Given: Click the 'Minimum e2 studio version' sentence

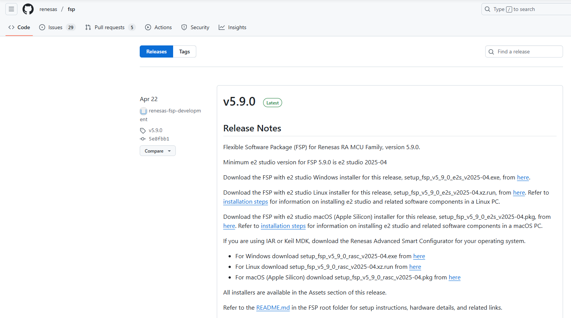Looking at the screenshot, I should tap(305, 162).
